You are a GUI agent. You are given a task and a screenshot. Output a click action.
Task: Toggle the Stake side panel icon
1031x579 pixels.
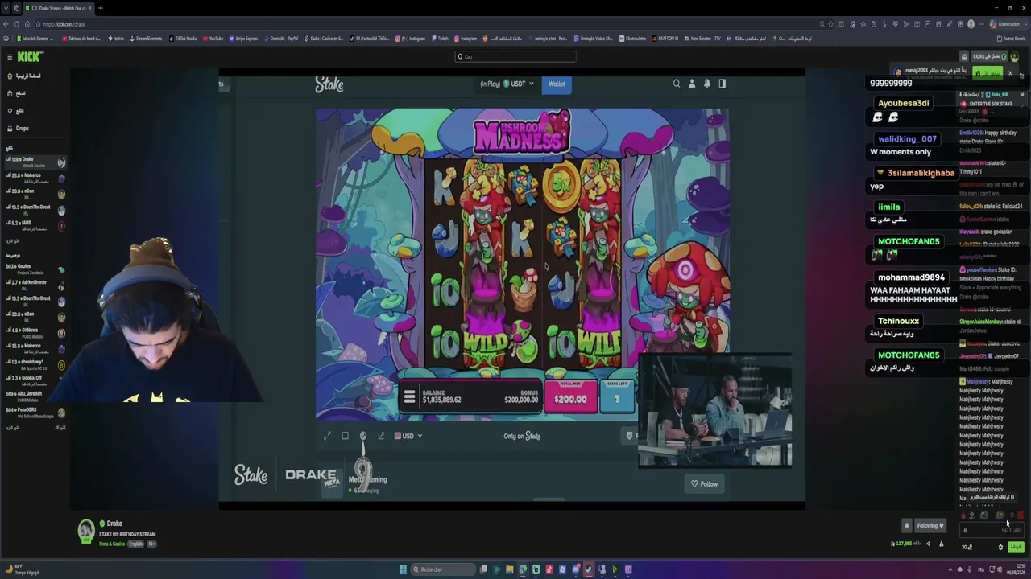(722, 84)
